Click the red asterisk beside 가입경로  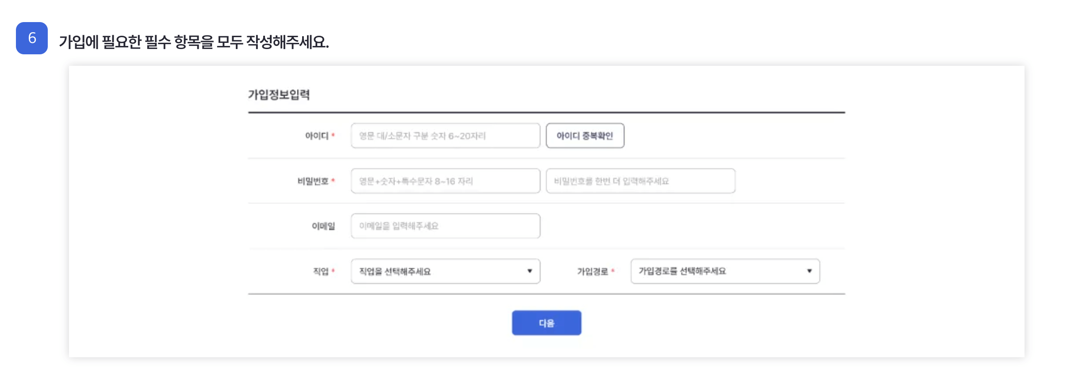pyautogui.click(x=614, y=271)
